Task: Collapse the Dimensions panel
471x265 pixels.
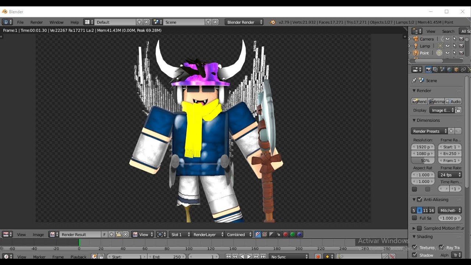Action: pyautogui.click(x=414, y=120)
